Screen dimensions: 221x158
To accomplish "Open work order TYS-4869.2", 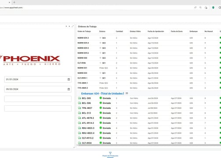I will 83,88.
